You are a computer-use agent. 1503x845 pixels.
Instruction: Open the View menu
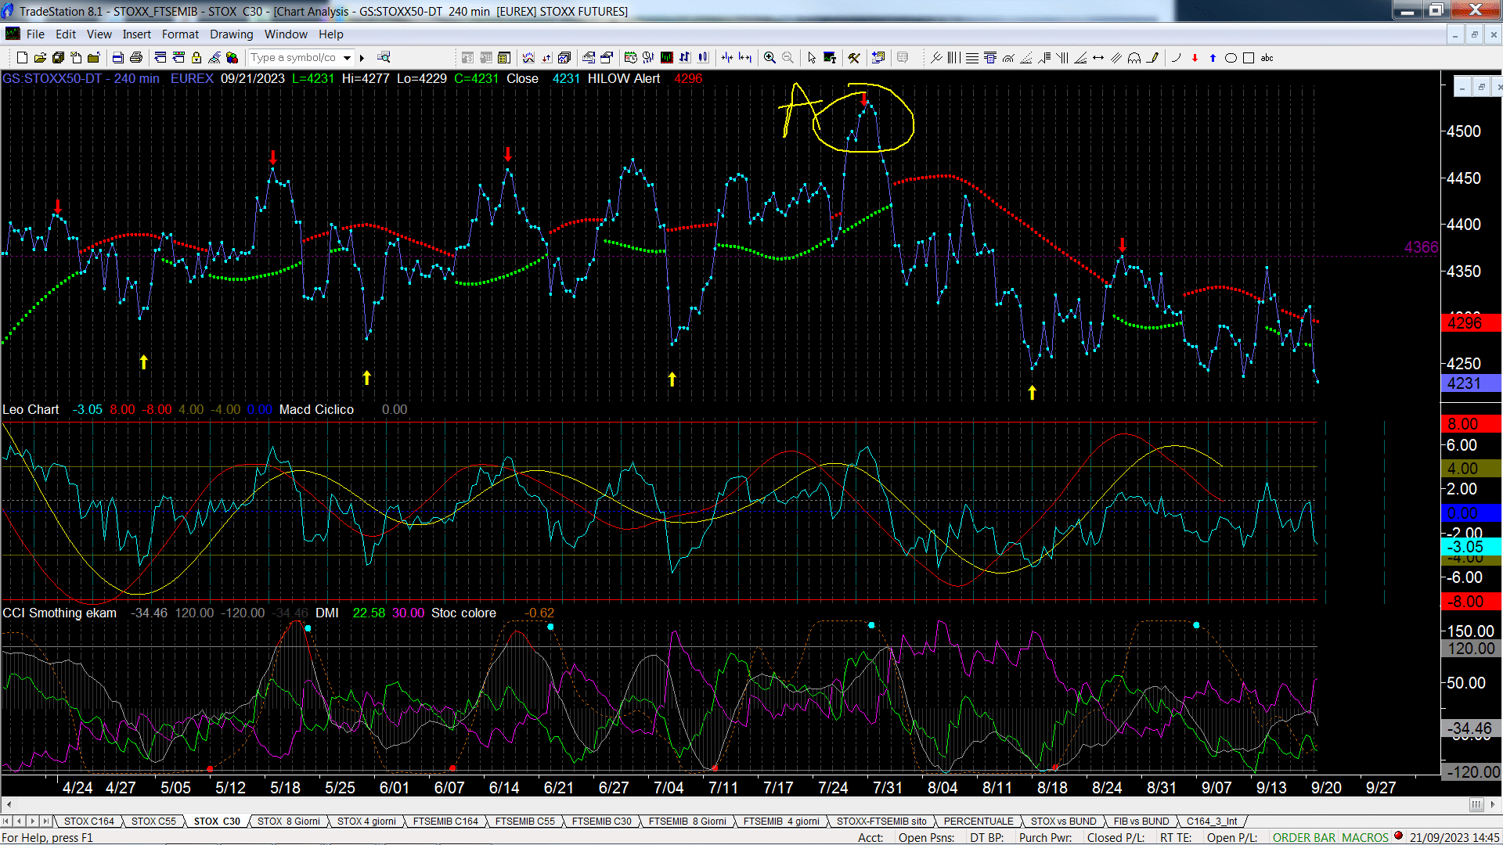click(x=99, y=34)
